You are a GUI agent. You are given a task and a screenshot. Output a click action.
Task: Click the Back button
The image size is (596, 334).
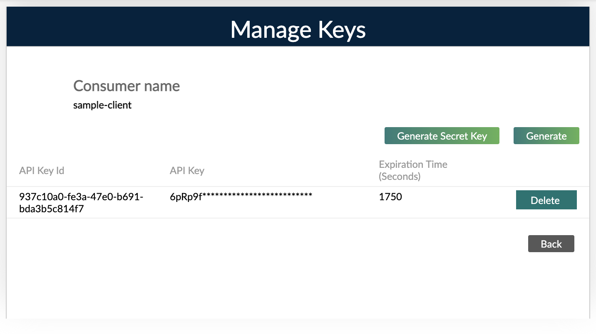[x=551, y=243]
